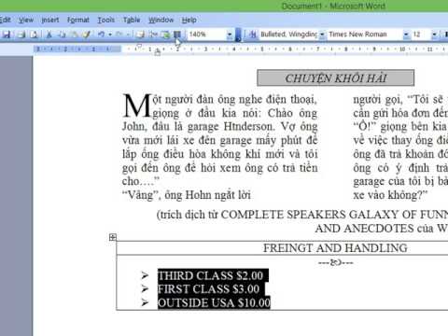Click the table move handle
This screenshot has width=448, height=336.
112,237
